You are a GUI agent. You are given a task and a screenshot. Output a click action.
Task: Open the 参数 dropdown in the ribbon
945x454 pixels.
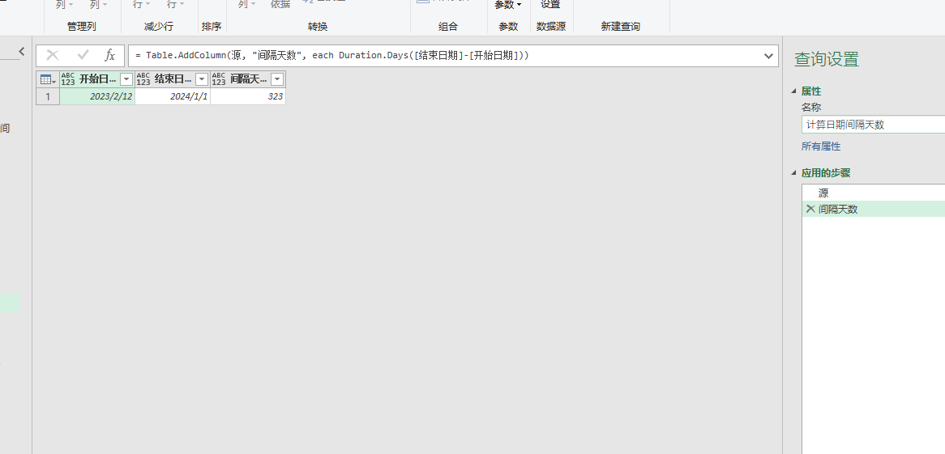click(x=508, y=6)
